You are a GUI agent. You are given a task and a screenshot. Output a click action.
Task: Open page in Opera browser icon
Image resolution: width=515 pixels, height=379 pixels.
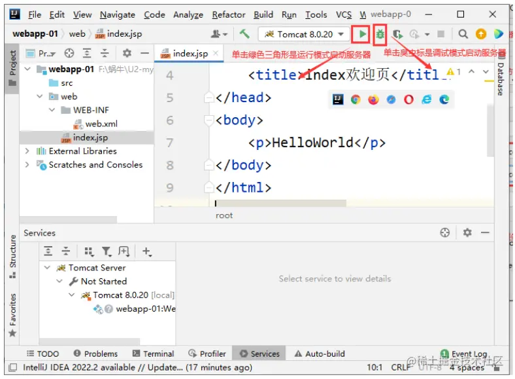[408, 99]
